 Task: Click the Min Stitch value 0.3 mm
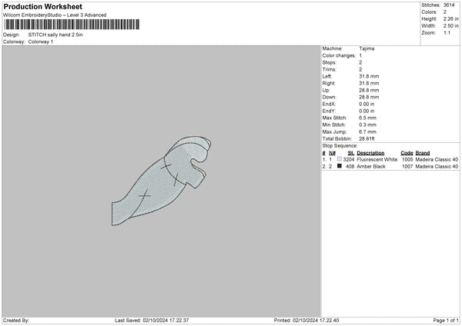(367, 125)
